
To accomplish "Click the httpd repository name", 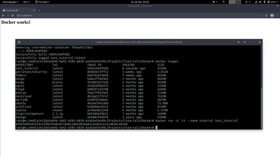I will (20, 89).
